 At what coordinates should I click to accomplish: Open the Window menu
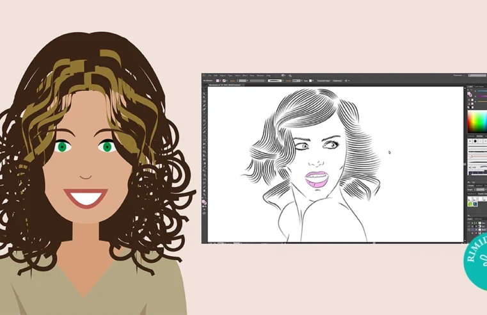pyautogui.click(x=260, y=76)
